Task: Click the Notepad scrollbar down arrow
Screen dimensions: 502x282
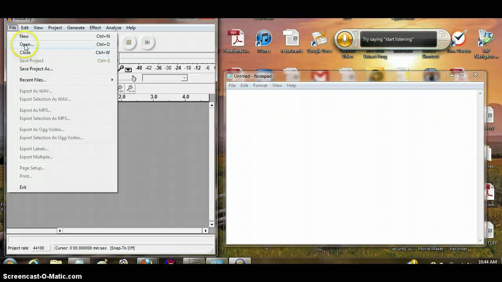Action: pos(480,240)
